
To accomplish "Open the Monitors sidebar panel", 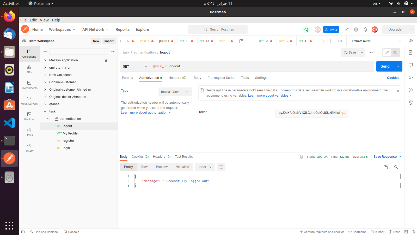I will pos(29,116).
